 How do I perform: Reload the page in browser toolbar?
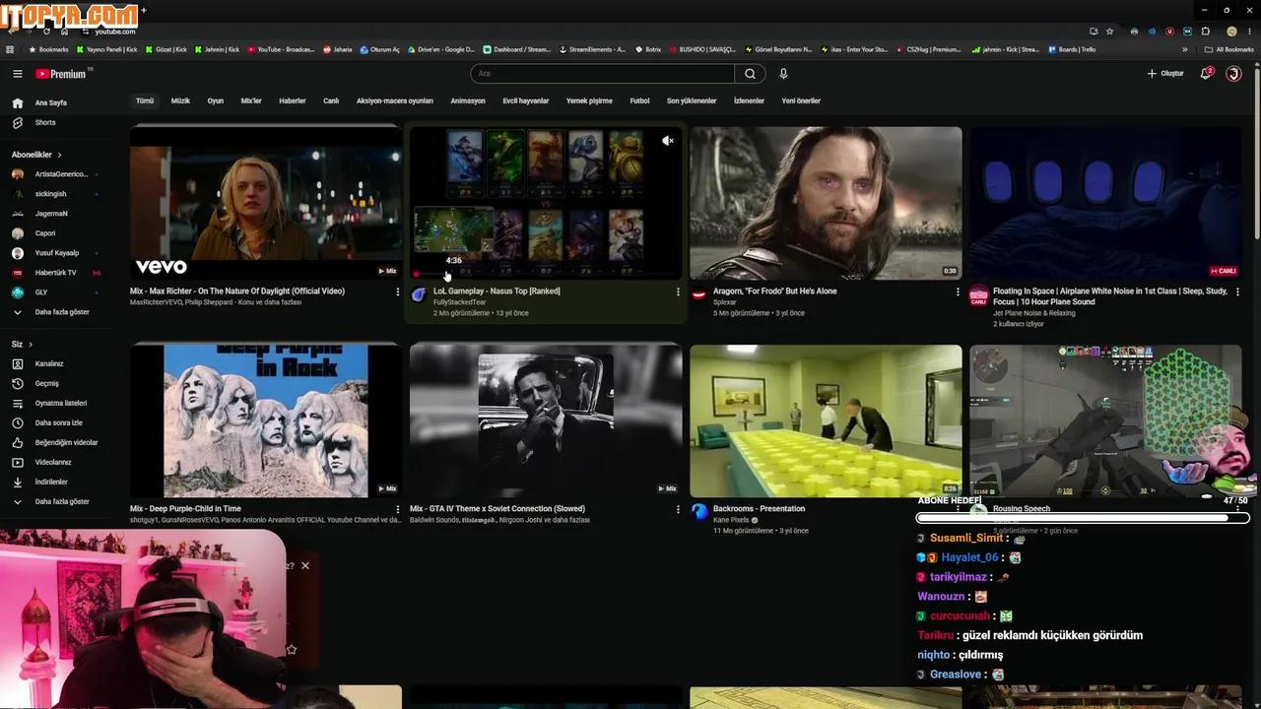pos(45,32)
